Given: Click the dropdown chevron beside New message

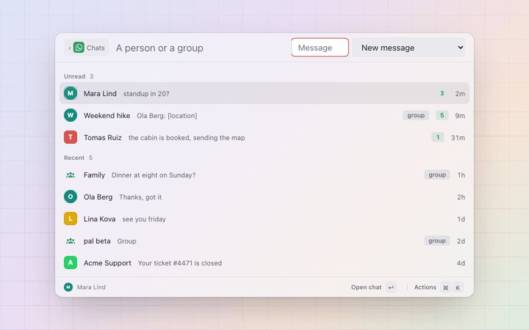Looking at the screenshot, I should (x=460, y=48).
